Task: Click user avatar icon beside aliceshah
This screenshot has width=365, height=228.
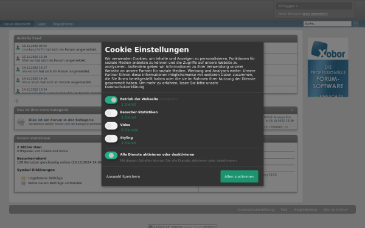Action: coord(18,69)
